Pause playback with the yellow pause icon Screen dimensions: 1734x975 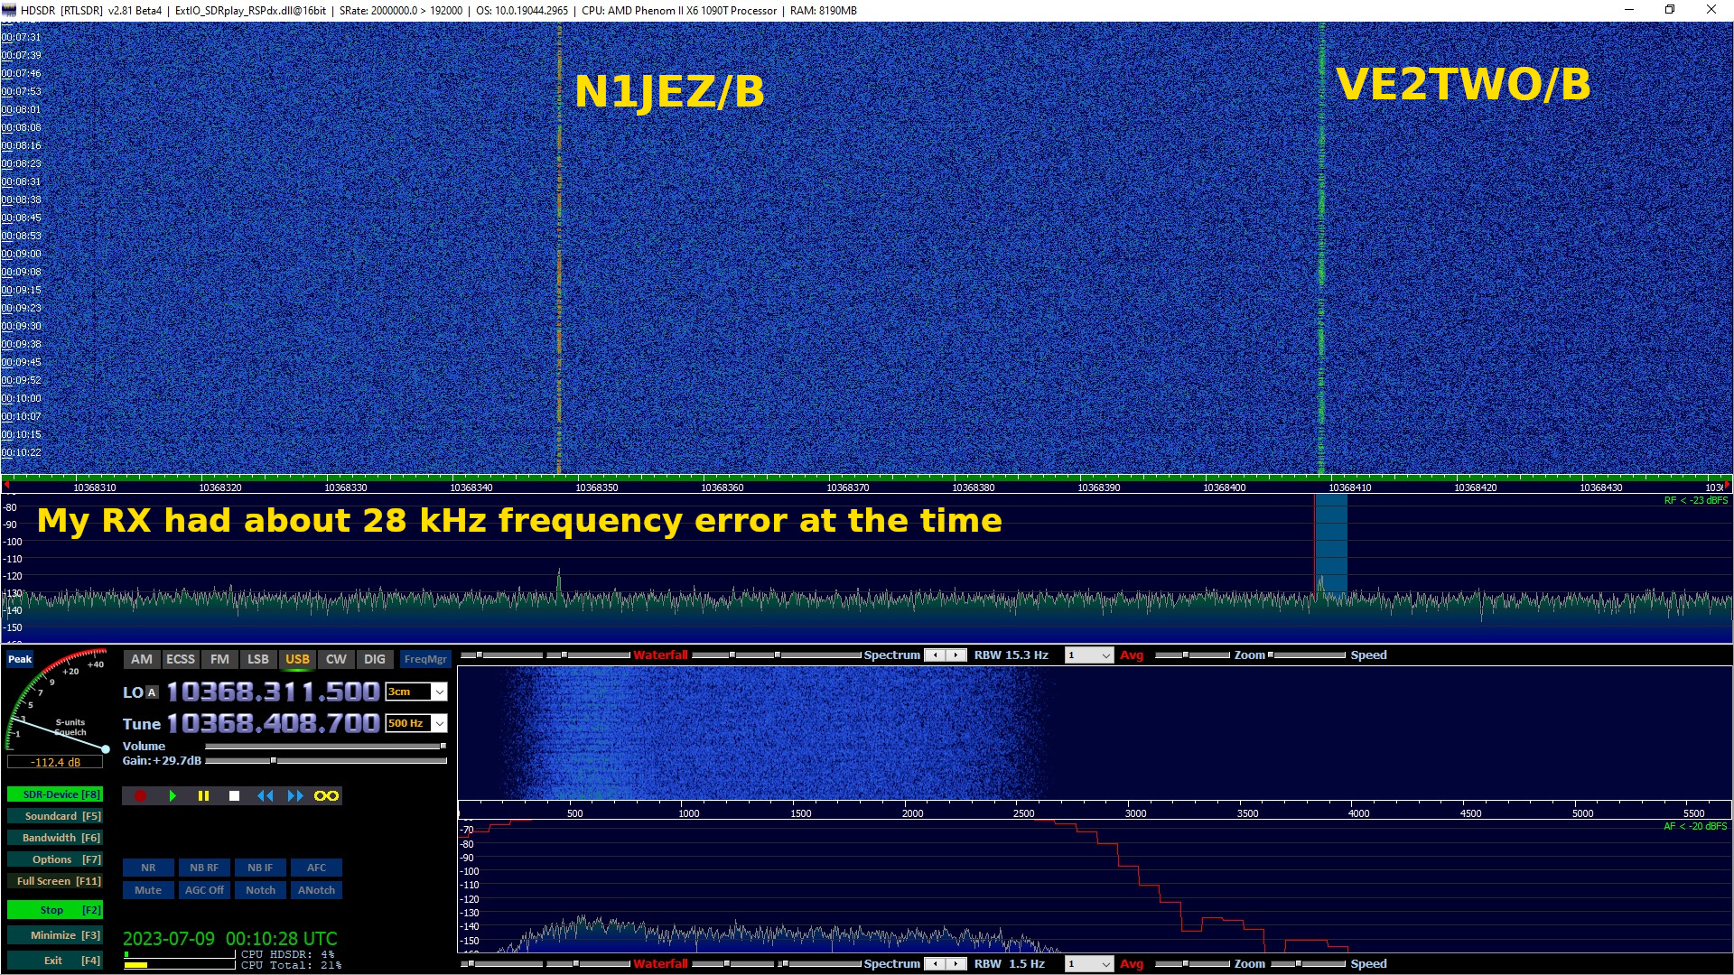(x=203, y=795)
